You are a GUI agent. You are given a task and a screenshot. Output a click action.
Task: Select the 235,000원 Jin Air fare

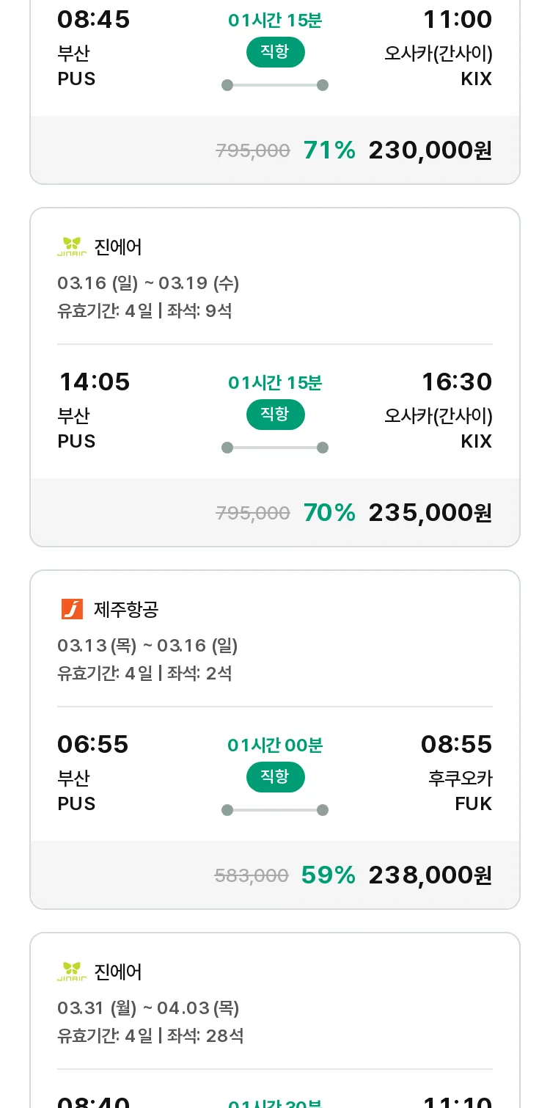tap(430, 513)
